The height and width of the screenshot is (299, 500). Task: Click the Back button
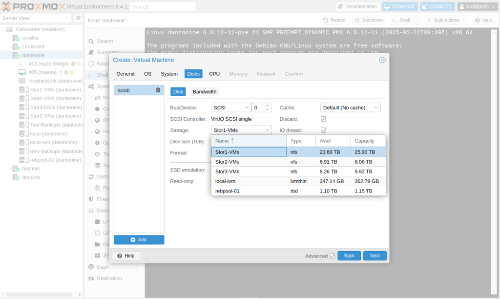(349, 256)
